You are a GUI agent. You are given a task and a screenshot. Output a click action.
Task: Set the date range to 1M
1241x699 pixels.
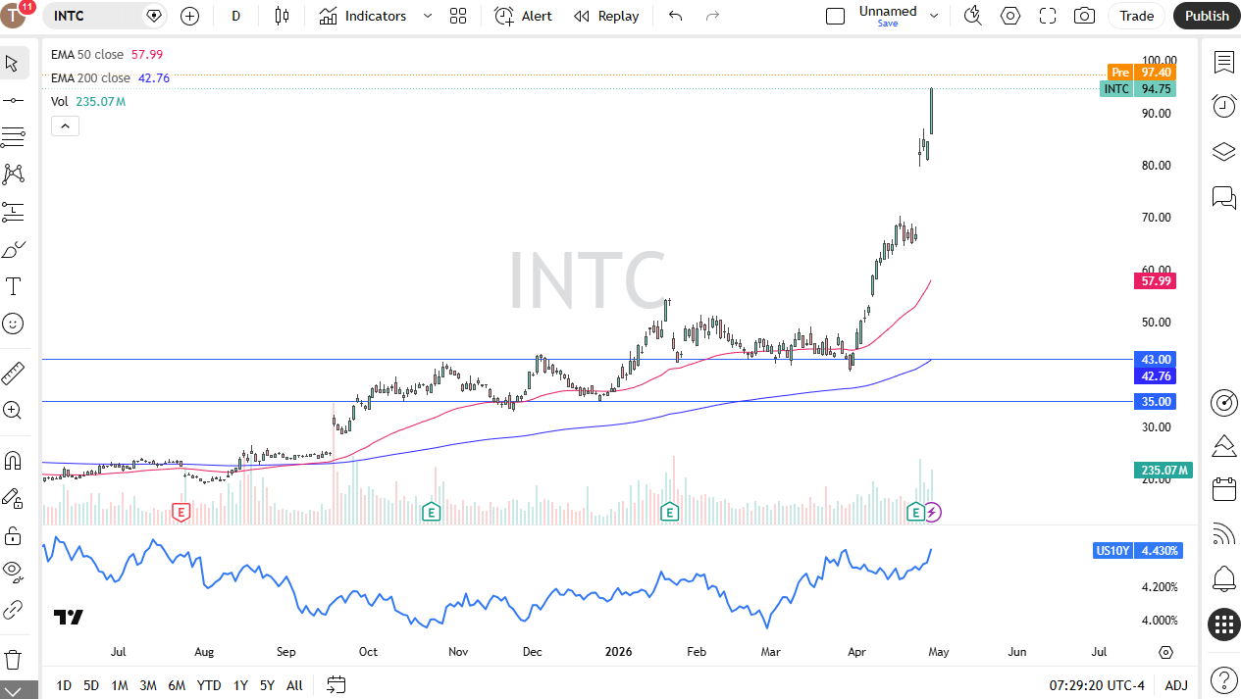pos(120,685)
